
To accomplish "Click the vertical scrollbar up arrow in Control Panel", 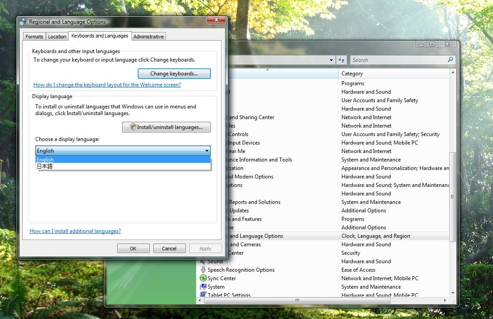I will (453, 73).
